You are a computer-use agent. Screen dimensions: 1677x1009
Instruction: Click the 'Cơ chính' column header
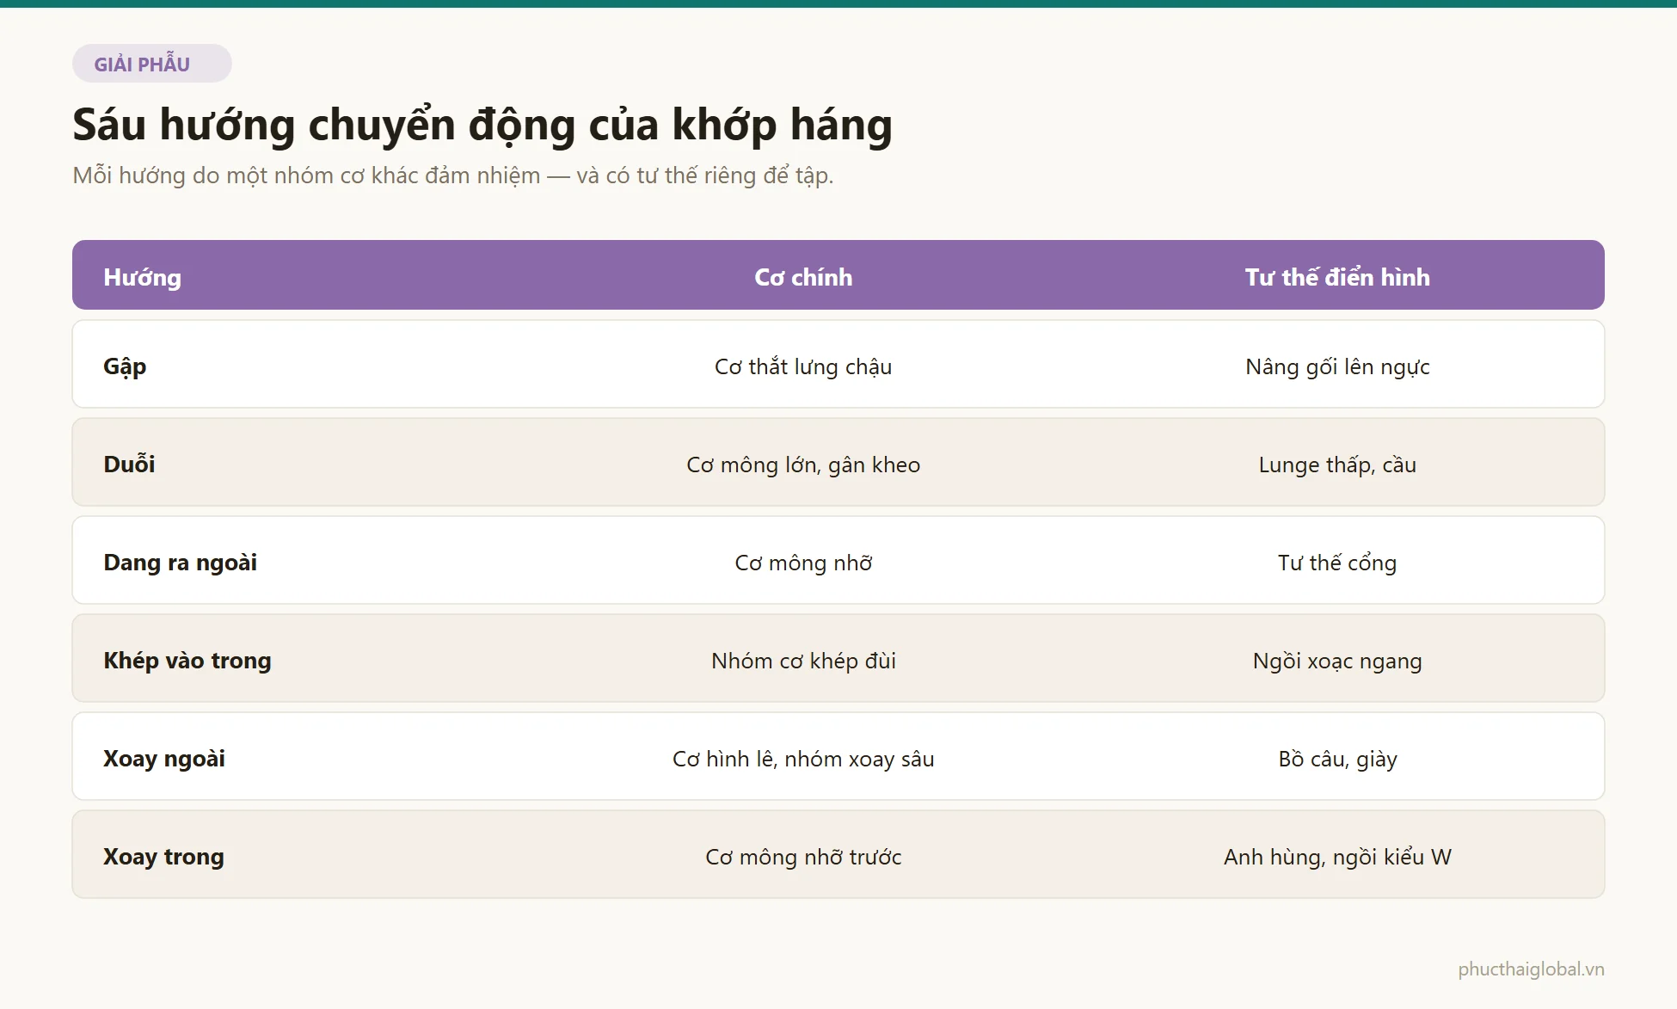point(803,277)
